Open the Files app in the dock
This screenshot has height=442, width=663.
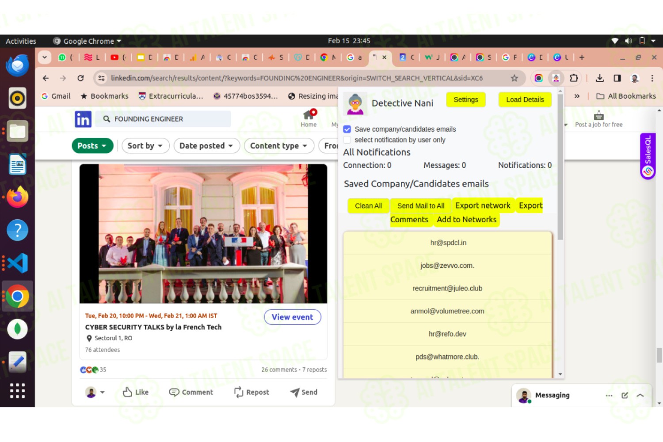[18, 131]
